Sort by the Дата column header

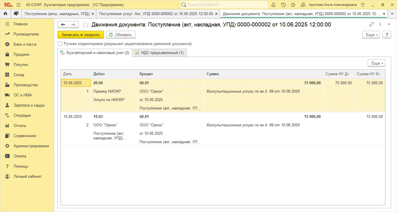(x=76, y=74)
